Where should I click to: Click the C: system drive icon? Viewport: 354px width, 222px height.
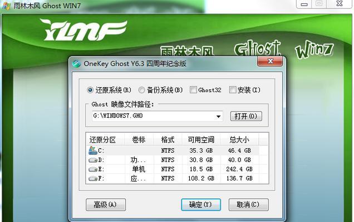click(93, 150)
